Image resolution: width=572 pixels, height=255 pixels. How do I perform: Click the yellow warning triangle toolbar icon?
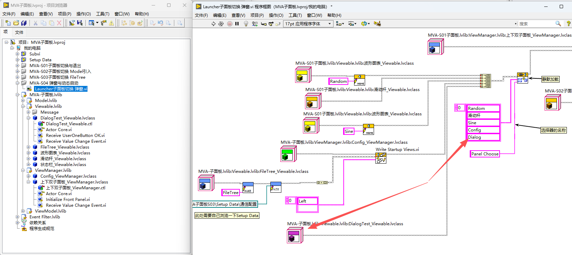112,23
